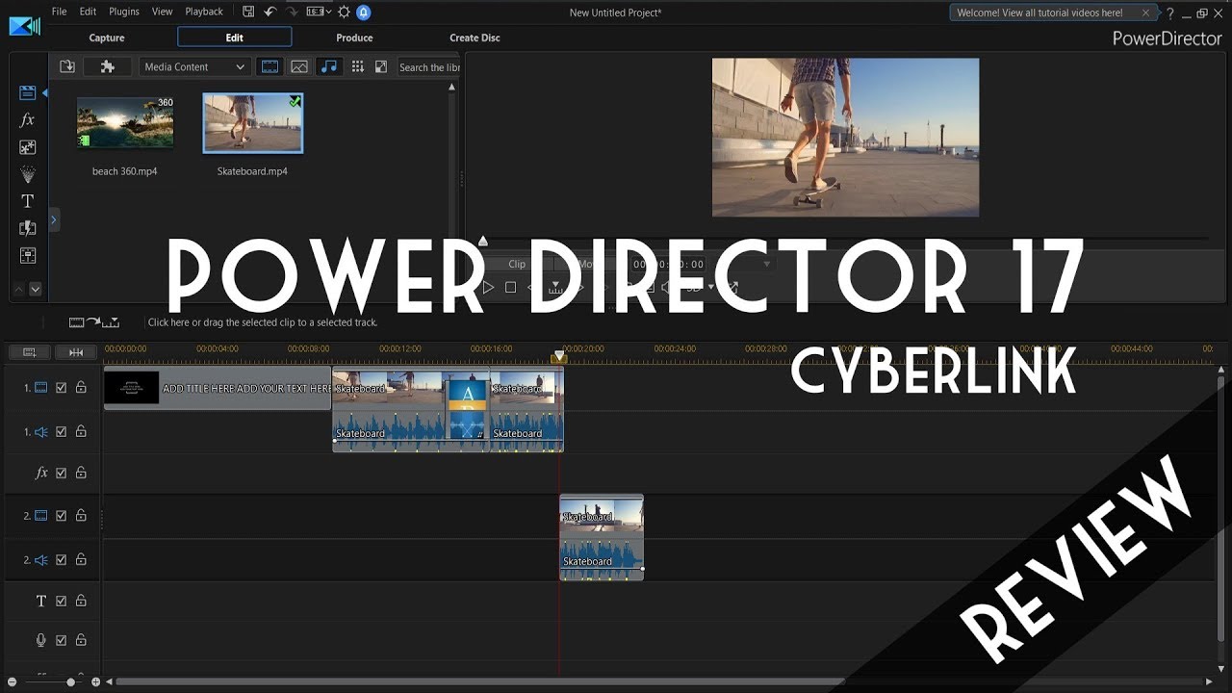Open the Title Room T icon in sidebar
1232x693 pixels.
(27, 201)
